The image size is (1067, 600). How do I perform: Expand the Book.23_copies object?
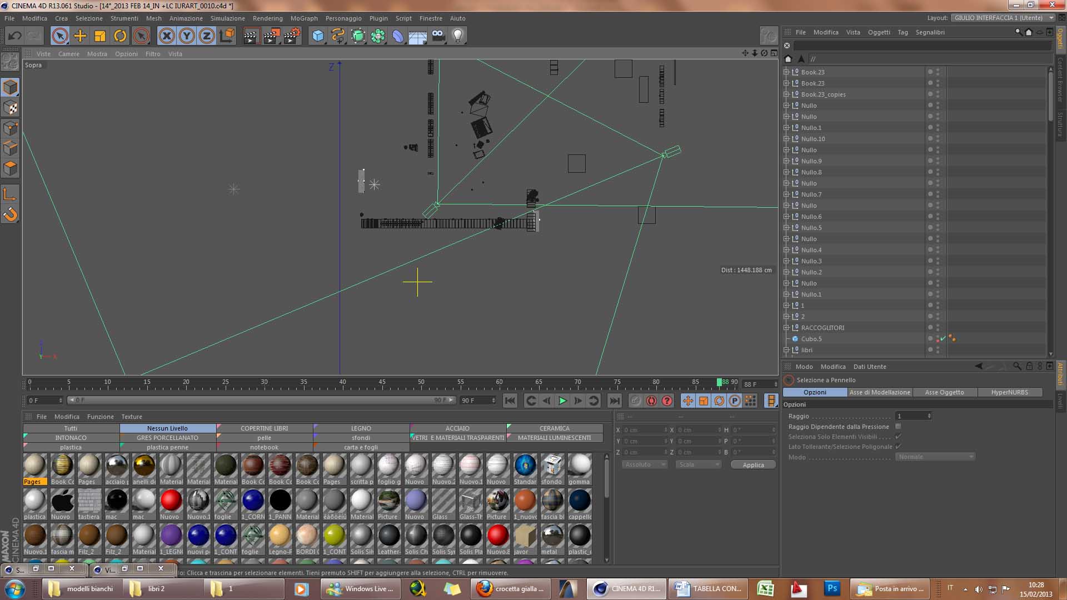pos(786,94)
